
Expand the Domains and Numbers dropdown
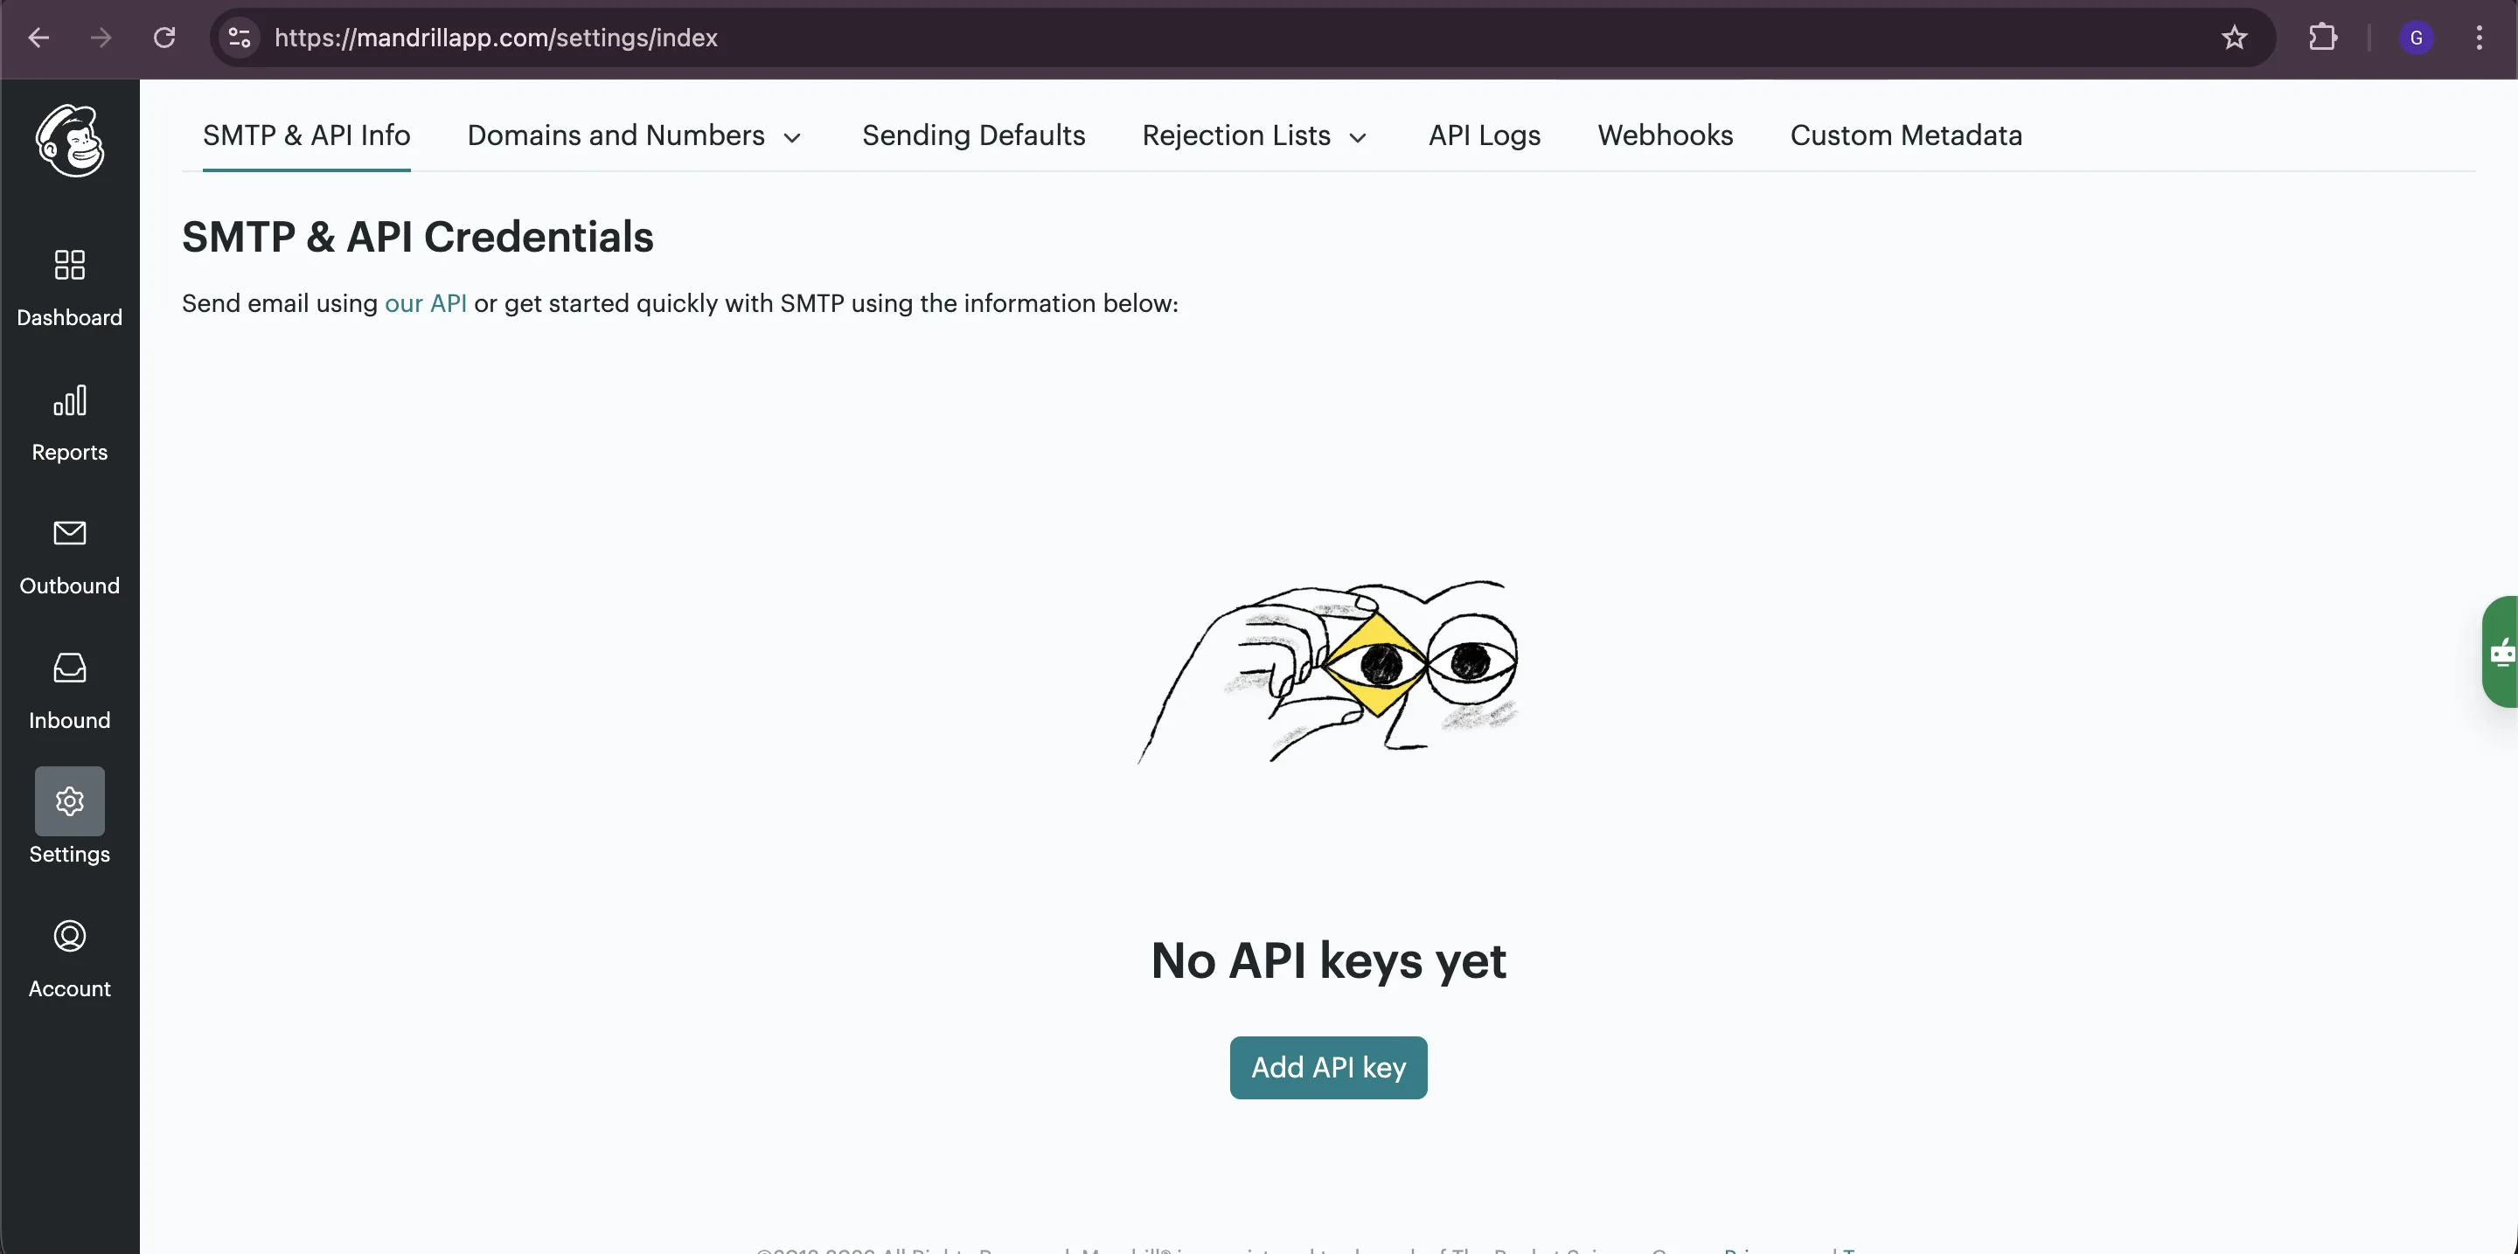pyautogui.click(x=636, y=135)
